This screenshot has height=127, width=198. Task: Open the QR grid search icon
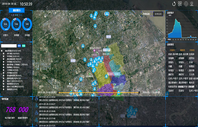pos(180,4)
